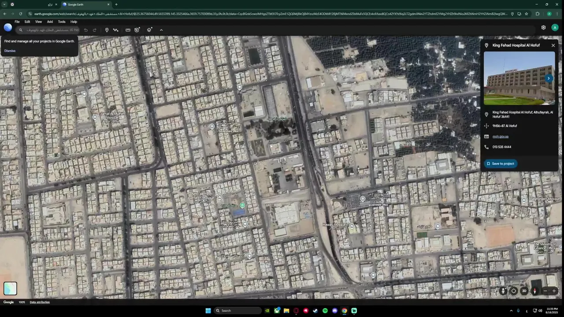The image size is (564, 317).
Task: Zoom out with the minus button
Action: (545, 291)
